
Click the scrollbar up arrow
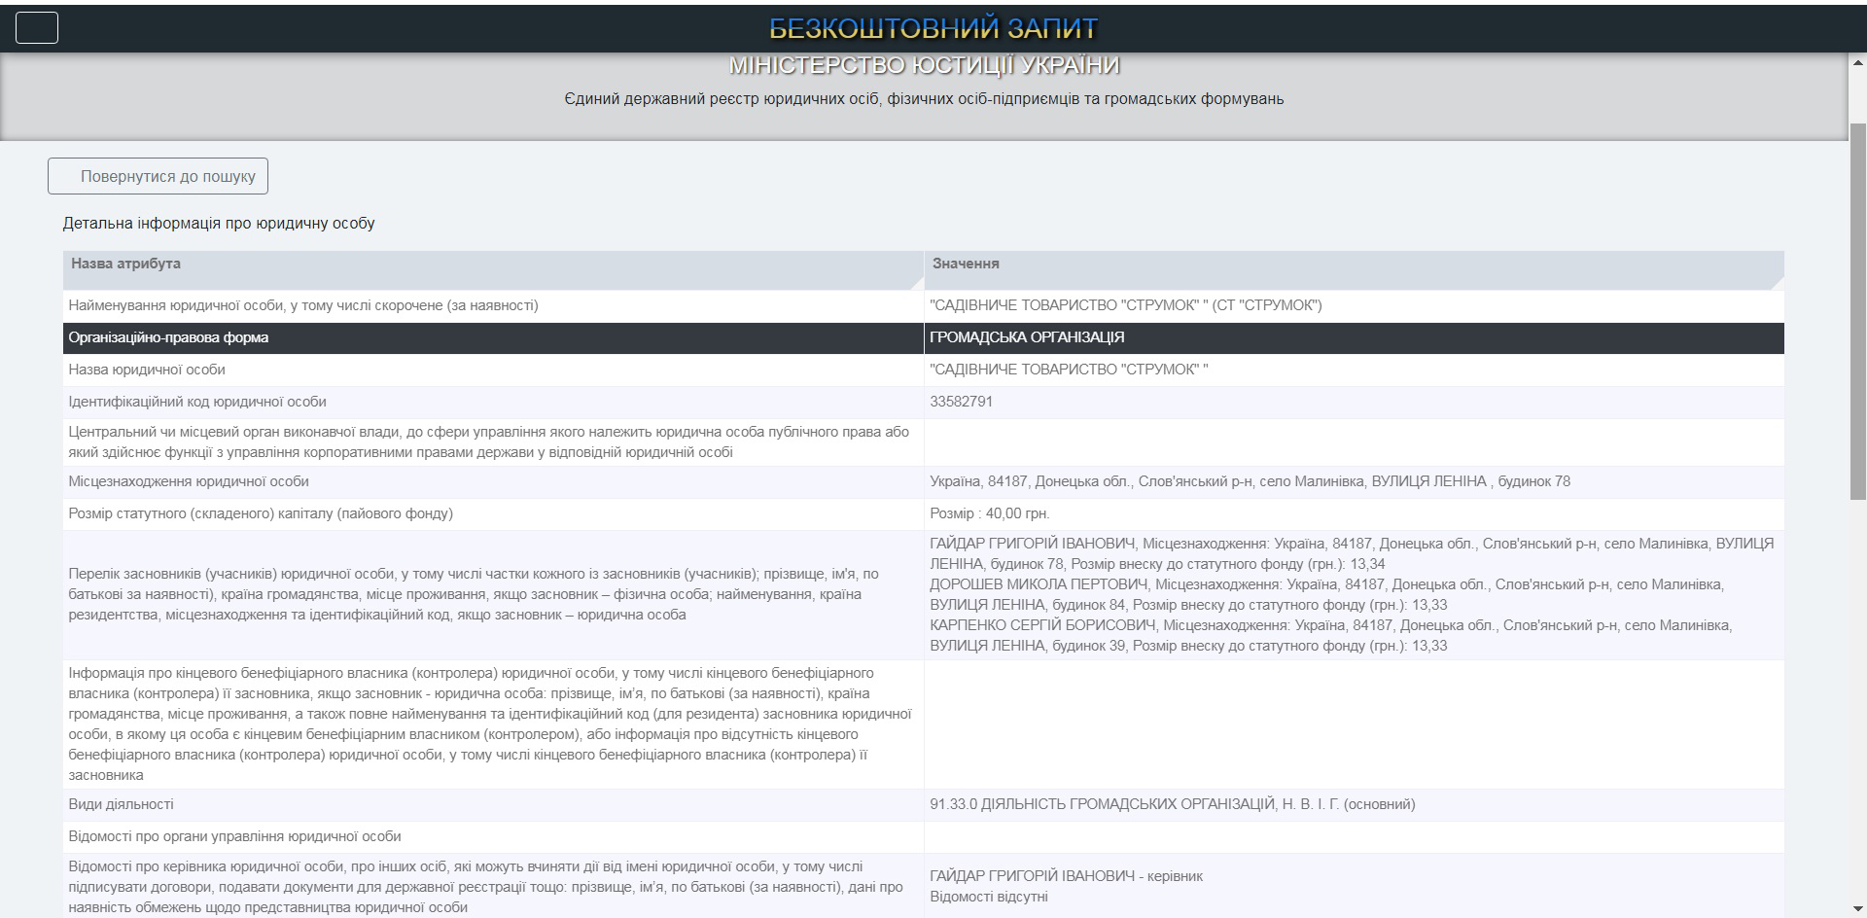tap(1857, 62)
